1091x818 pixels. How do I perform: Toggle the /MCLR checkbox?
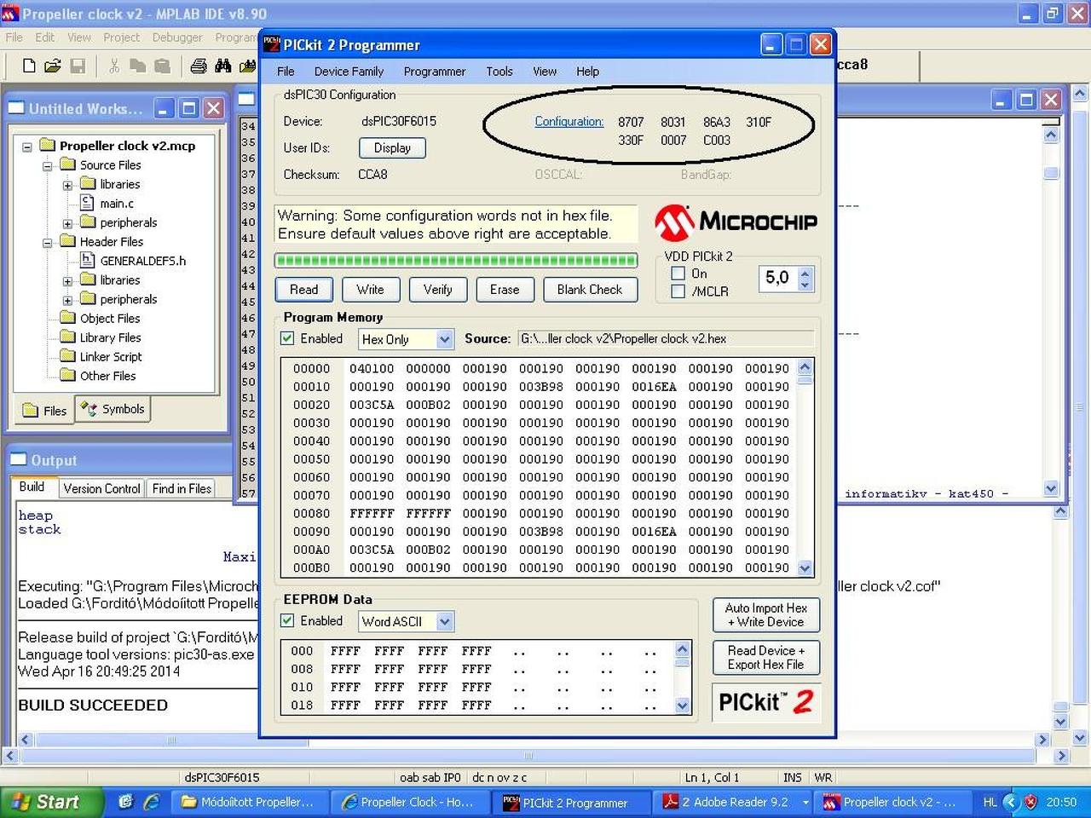[x=678, y=291]
